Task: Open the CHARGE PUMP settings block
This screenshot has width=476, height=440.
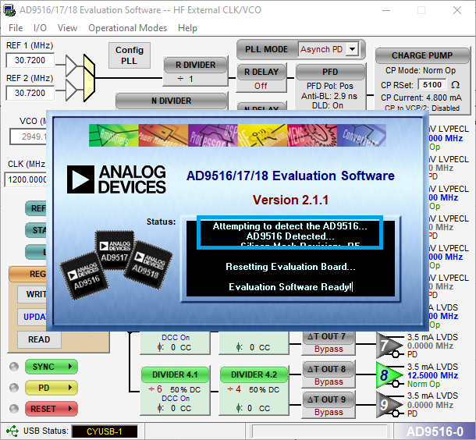Action: (422, 55)
